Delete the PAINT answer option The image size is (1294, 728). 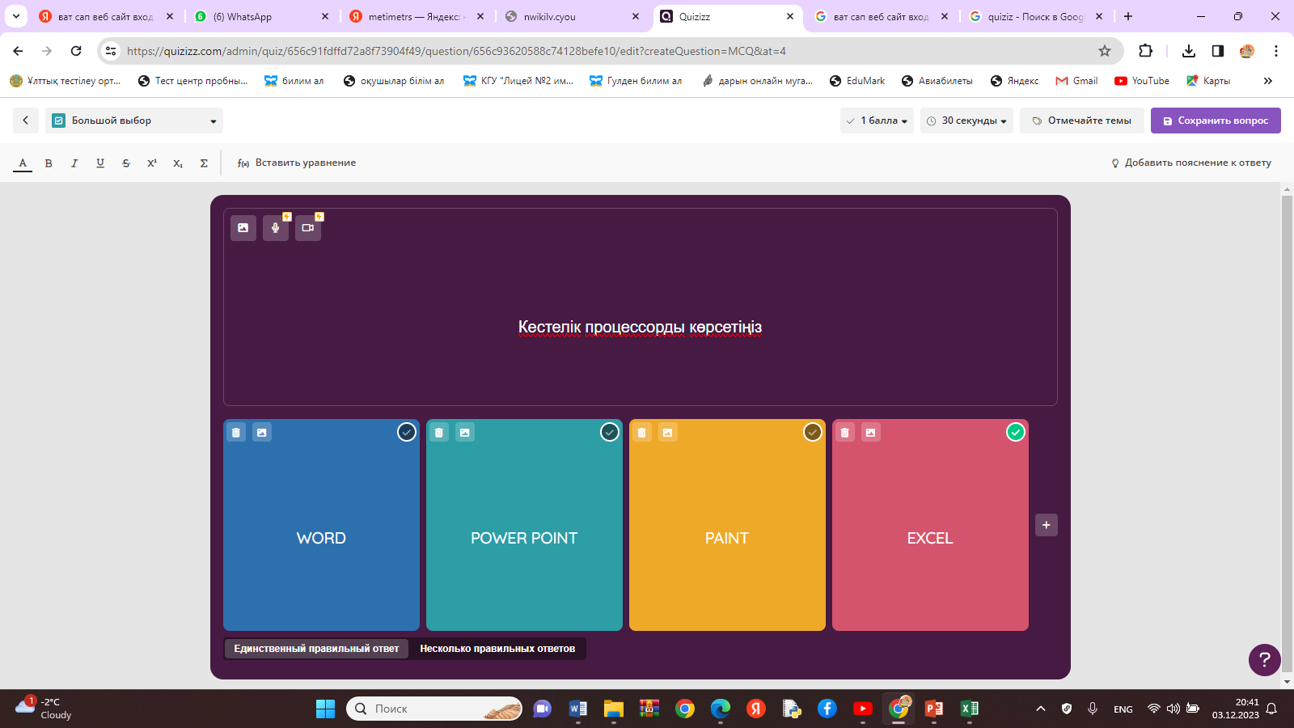pos(642,433)
